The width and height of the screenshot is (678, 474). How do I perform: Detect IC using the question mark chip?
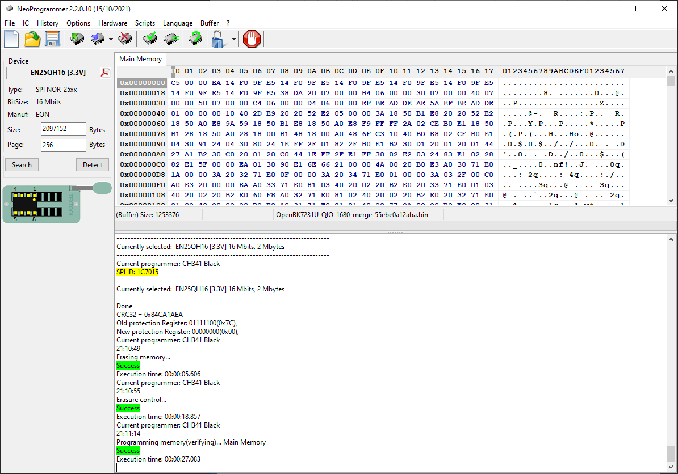195,39
